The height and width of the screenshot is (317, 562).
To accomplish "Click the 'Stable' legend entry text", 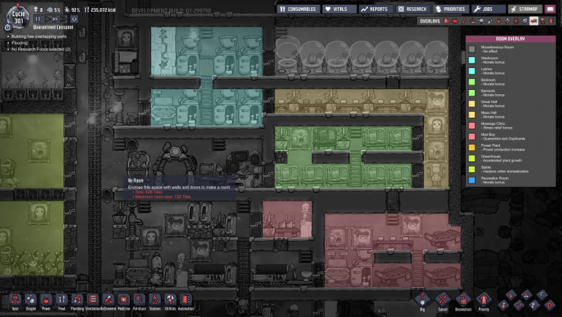I will [486, 167].
